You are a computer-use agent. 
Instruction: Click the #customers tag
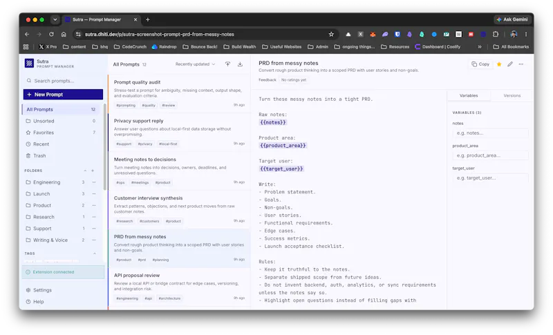click(149, 221)
